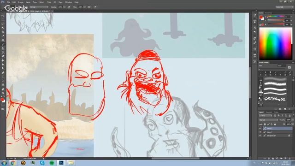Click the toolbar foreground color swatch
Viewport: 295px width, 166px height.
2,100
